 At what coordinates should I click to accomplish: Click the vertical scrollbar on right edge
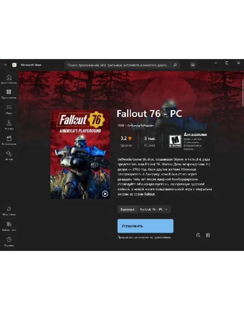point(243,93)
